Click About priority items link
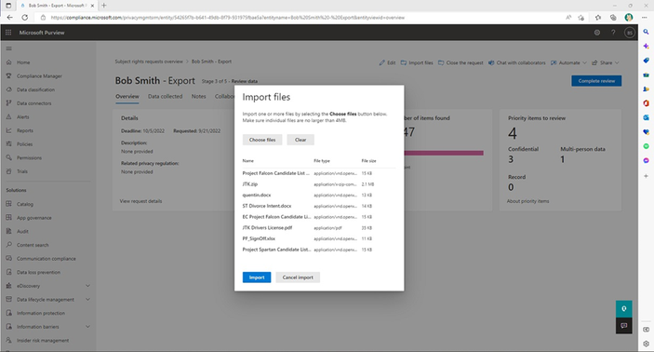The width and height of the screenshot is (654, 352). point(528,201)
